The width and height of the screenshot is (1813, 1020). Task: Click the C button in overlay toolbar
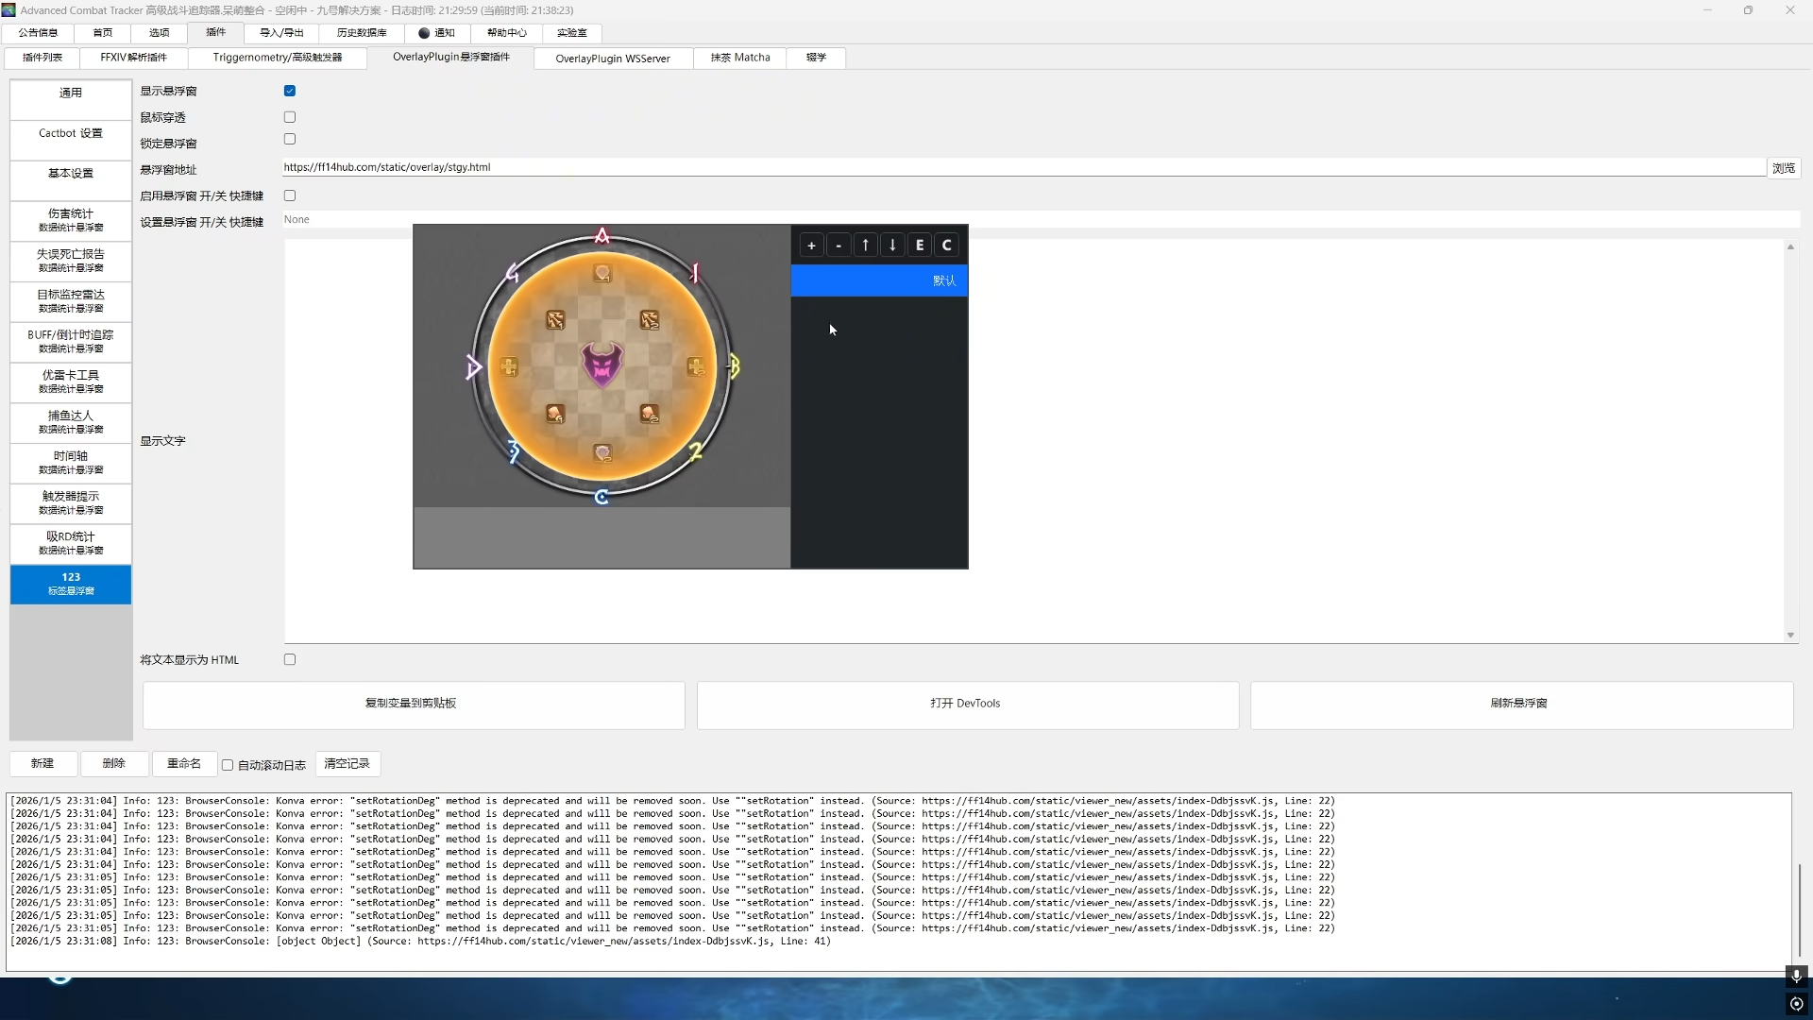[x=946, y=246]
